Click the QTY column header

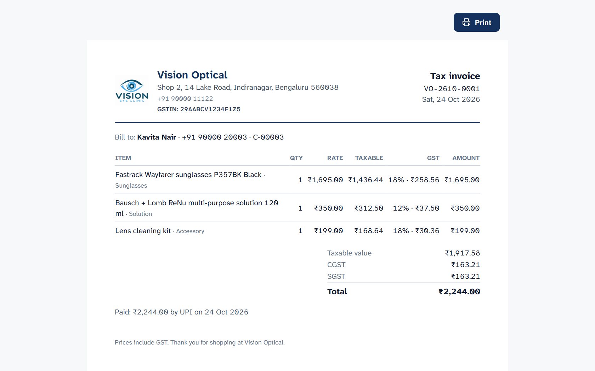coord(296,158)
